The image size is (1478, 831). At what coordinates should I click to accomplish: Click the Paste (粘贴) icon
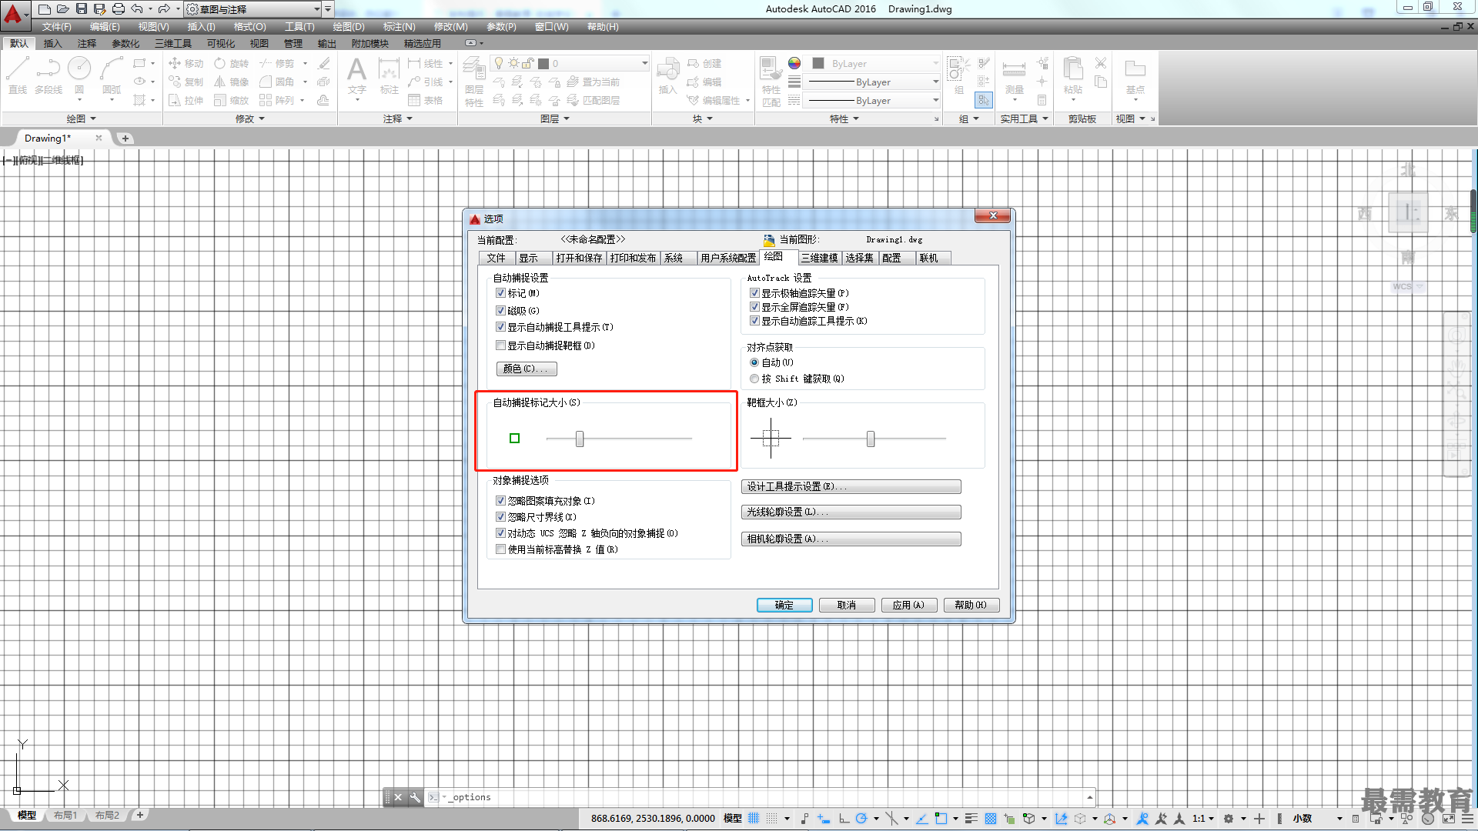(1073, 75)
